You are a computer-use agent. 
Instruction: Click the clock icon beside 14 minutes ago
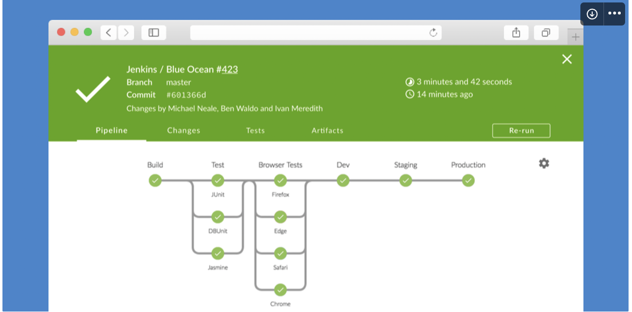click(x=410, y=94)
